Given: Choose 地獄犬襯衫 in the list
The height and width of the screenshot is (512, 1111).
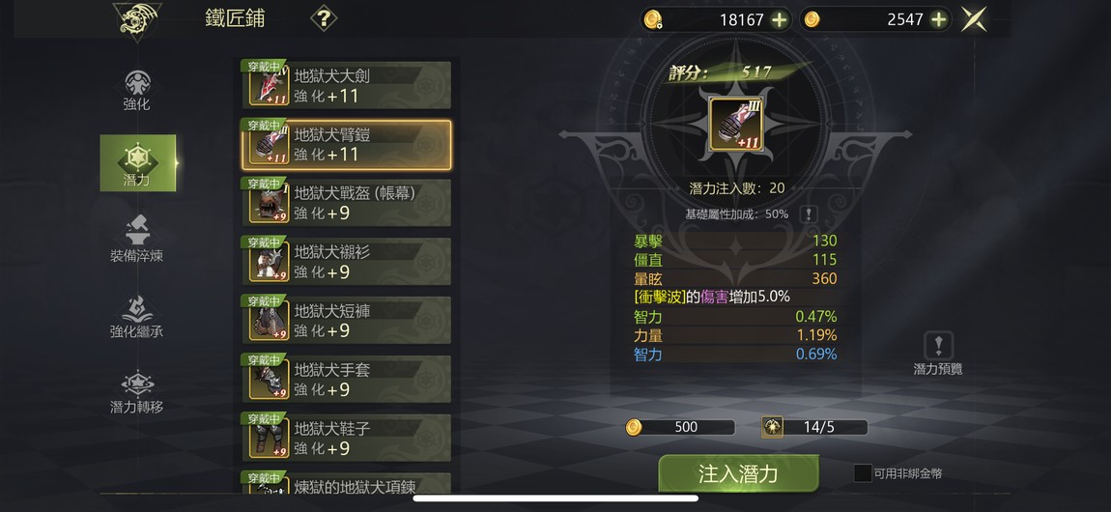Looking at the screenshot, I should coord(346,261).
